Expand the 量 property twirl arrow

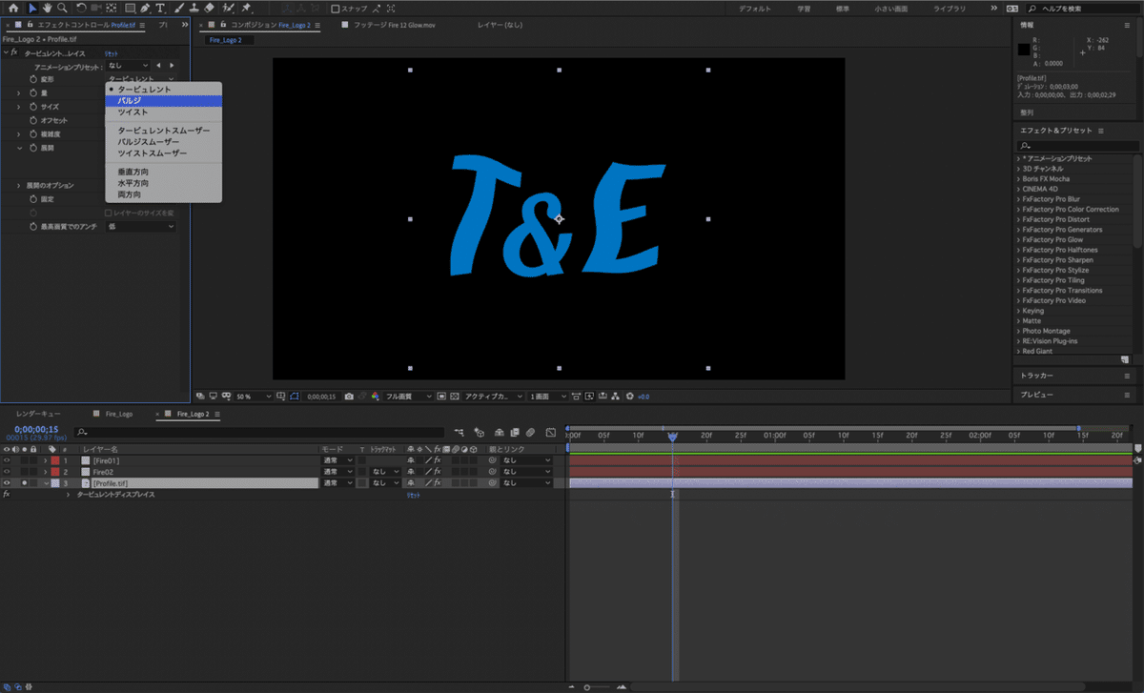tap(18, 93)
